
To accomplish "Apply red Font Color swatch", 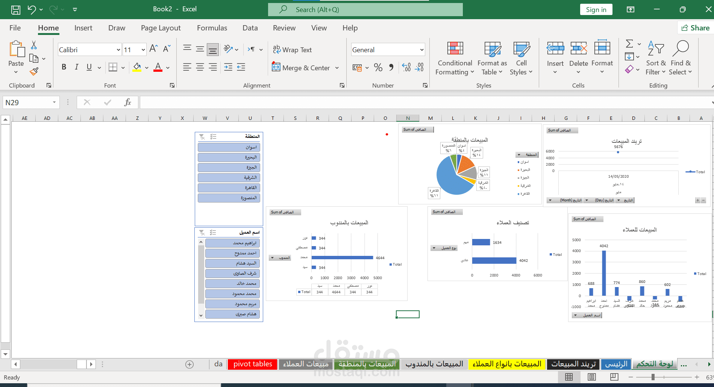I will pos(158,67).
